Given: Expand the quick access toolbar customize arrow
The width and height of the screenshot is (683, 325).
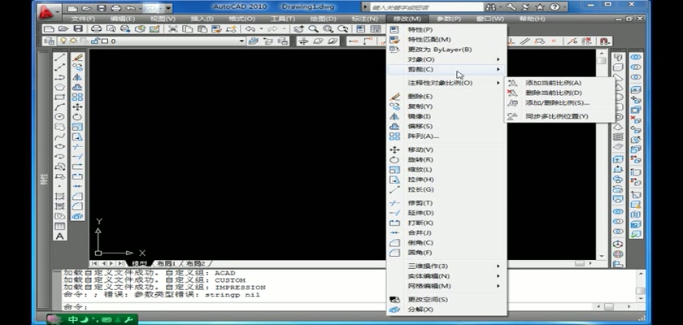Looking at the screenshot, I should click(168, 8).
